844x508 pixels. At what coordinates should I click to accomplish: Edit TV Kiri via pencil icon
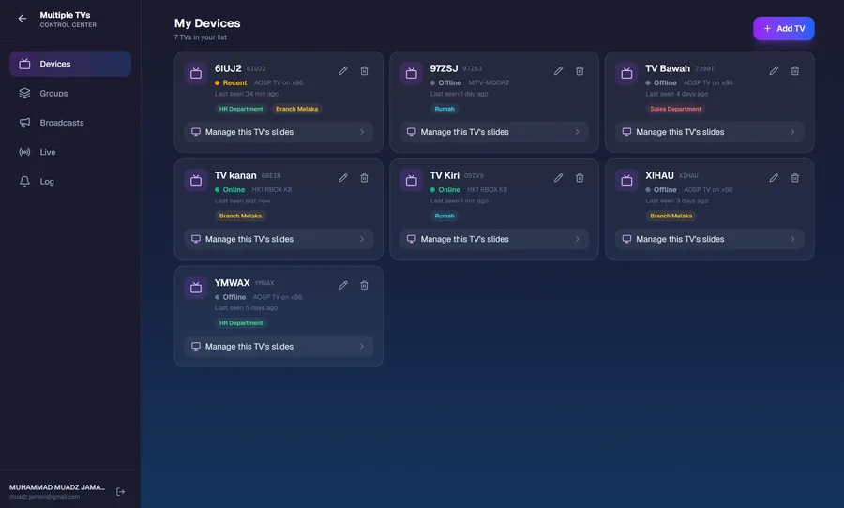click(x=558, y=178)
